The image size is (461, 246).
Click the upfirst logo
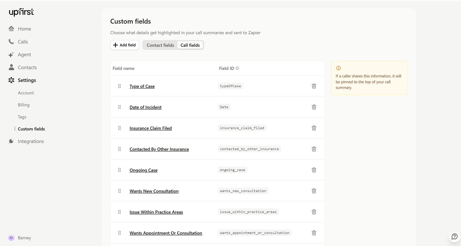(21, 12)
